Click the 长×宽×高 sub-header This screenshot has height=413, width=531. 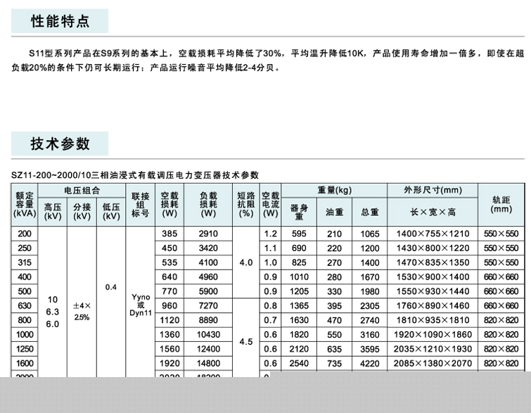pos(433,211)
